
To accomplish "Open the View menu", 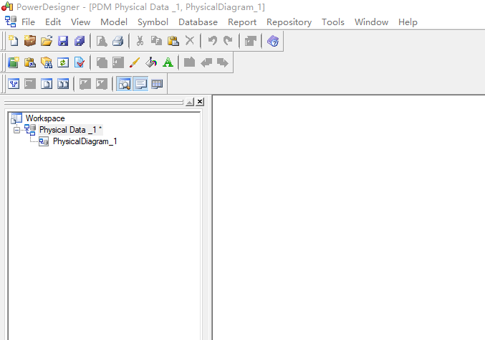I will pyautogui.click(x=80, y=22).
